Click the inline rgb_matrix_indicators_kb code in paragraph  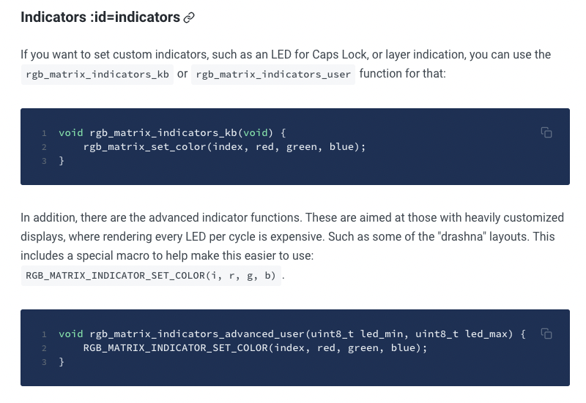[97, 75]
